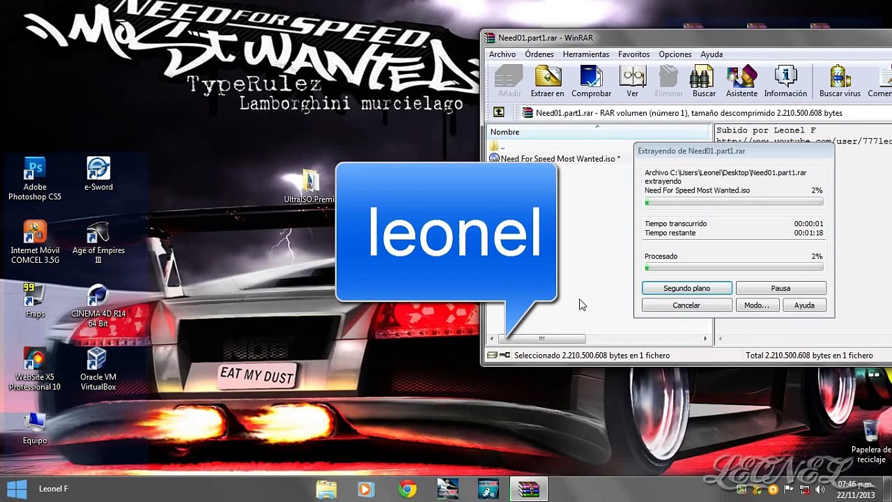This screenshot has height=502, width=892.
Task: Click the scrollbar left arrow in file list
Action: click(x=492, y=339)
